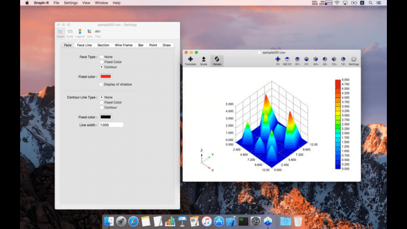Screen dimensions: 407x229
Task: Open Settings via the gear icon
Action: coord(354,60)
